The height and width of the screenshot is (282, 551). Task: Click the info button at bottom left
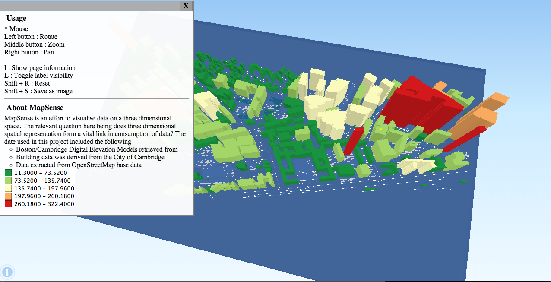[8, 272]
